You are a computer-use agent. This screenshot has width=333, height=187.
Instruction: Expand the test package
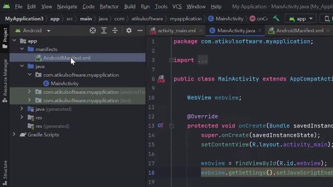tap(30, 100)
